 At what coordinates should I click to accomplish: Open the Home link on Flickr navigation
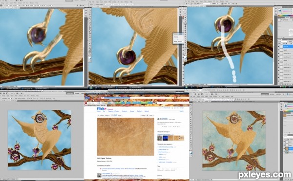coord(99,111)
